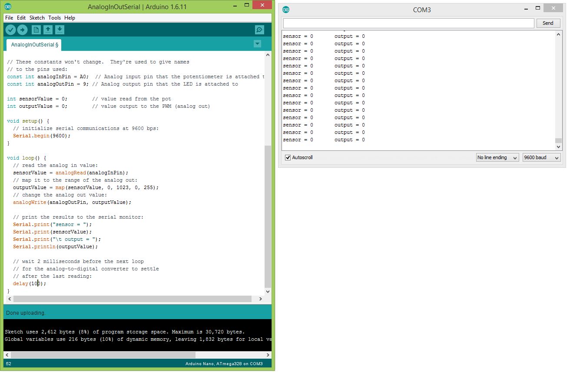570x373 pixels.
Task: Open the Tools menu
Action: (x=54, y=18)
